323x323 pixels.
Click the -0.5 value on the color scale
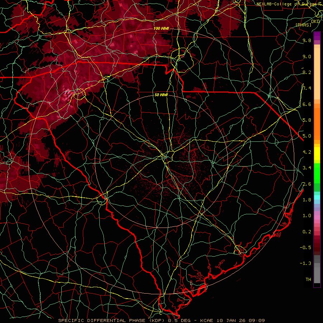pyautogui.click(x=305, y=248)
